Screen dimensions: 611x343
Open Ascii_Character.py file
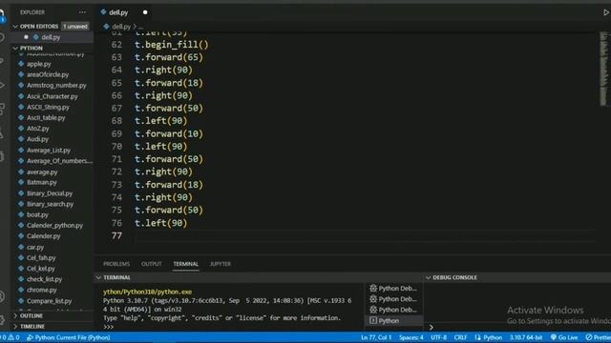click(x=53, y=96)
